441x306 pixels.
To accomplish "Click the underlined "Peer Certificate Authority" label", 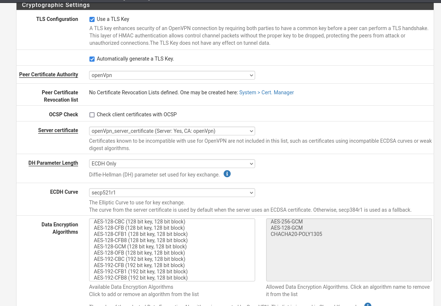I will click(48, 74).
